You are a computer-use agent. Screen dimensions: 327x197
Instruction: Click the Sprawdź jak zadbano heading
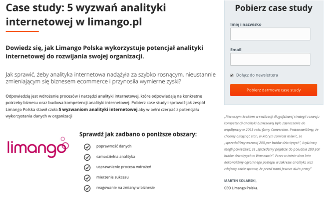(x=138, y=134)
